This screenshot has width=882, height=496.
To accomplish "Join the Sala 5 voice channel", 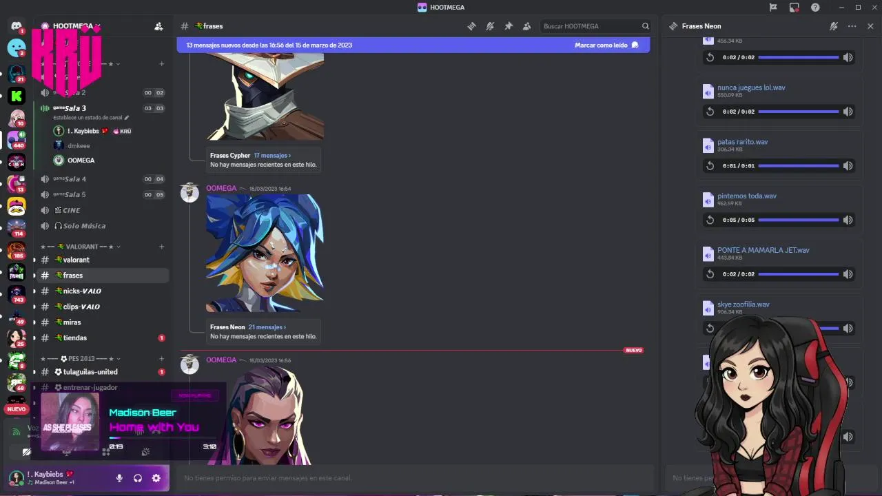I will 103,194.
